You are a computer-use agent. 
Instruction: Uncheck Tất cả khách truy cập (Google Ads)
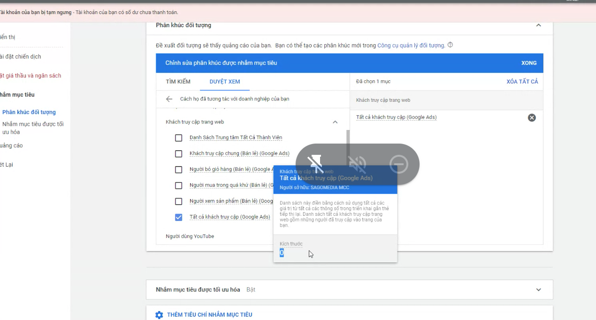pyautogui.click(x=178, y=217)
